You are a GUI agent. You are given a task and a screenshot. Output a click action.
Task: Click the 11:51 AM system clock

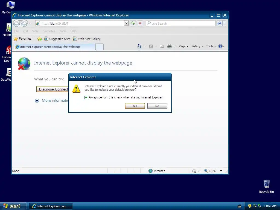pos(270,206)
